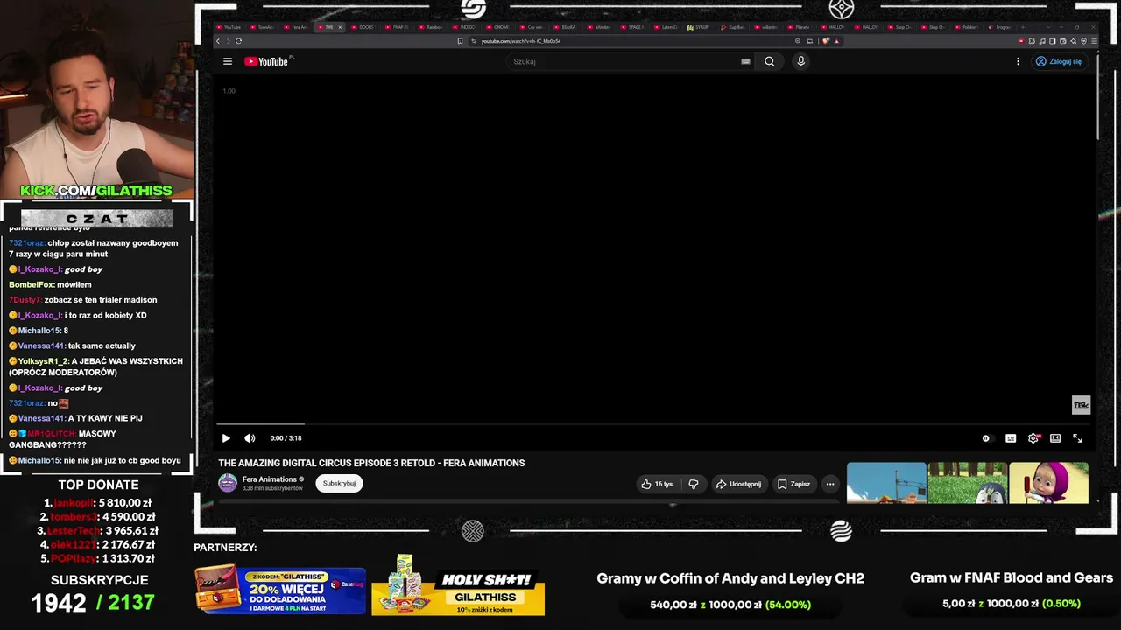The image size is (1121, 630).
Task: Click the KICK.COM/GILATHISS overlay text
Action: (96, 190)
